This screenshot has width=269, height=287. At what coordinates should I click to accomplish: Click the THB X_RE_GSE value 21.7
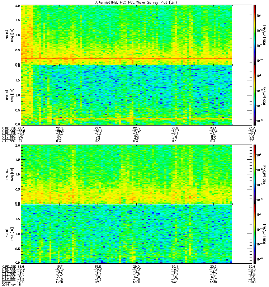pos(21,128)
